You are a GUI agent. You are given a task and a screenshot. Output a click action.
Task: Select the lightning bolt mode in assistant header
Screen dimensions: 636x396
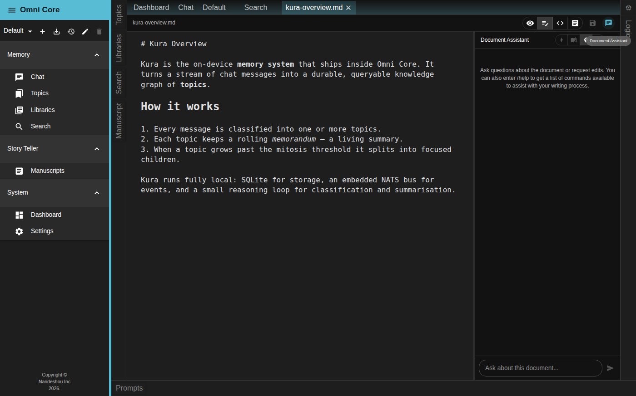tap(561, 40)
